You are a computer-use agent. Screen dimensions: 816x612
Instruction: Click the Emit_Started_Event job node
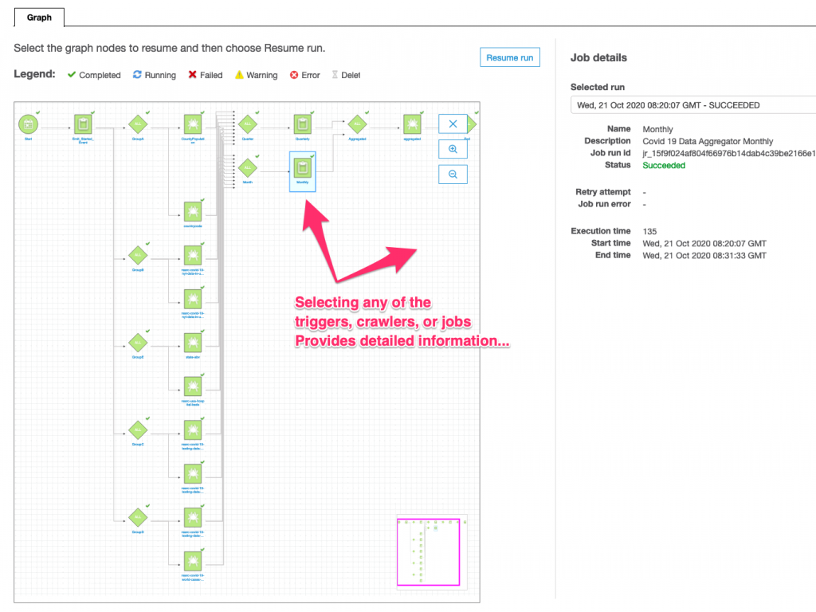coord(82,124)
